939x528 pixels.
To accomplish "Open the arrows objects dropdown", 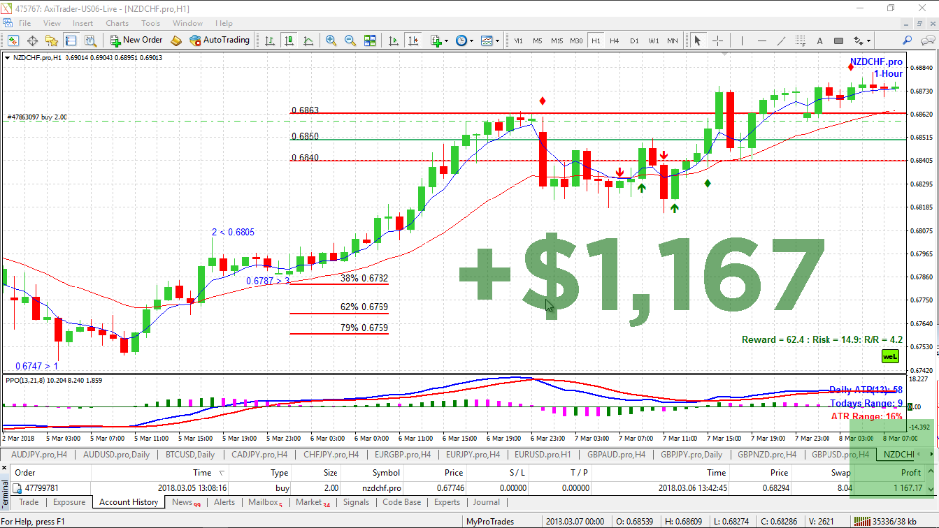I will pos(861,41).
